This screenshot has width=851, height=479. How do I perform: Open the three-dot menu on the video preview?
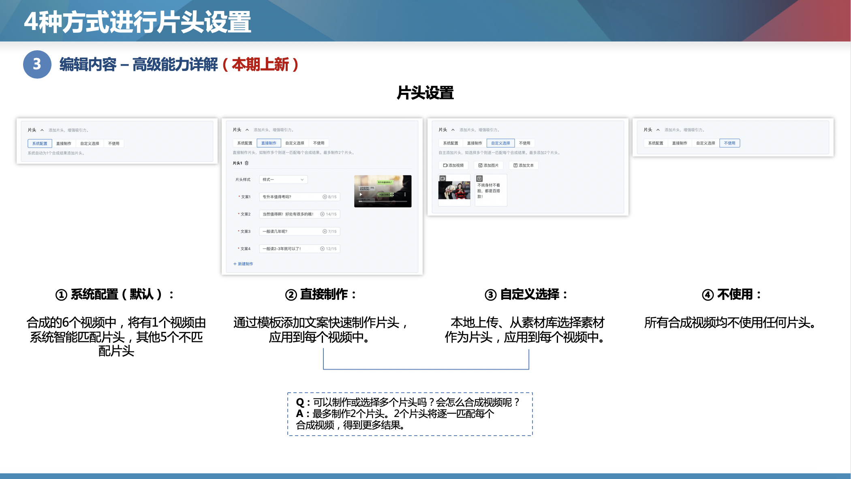pos(405,195)
